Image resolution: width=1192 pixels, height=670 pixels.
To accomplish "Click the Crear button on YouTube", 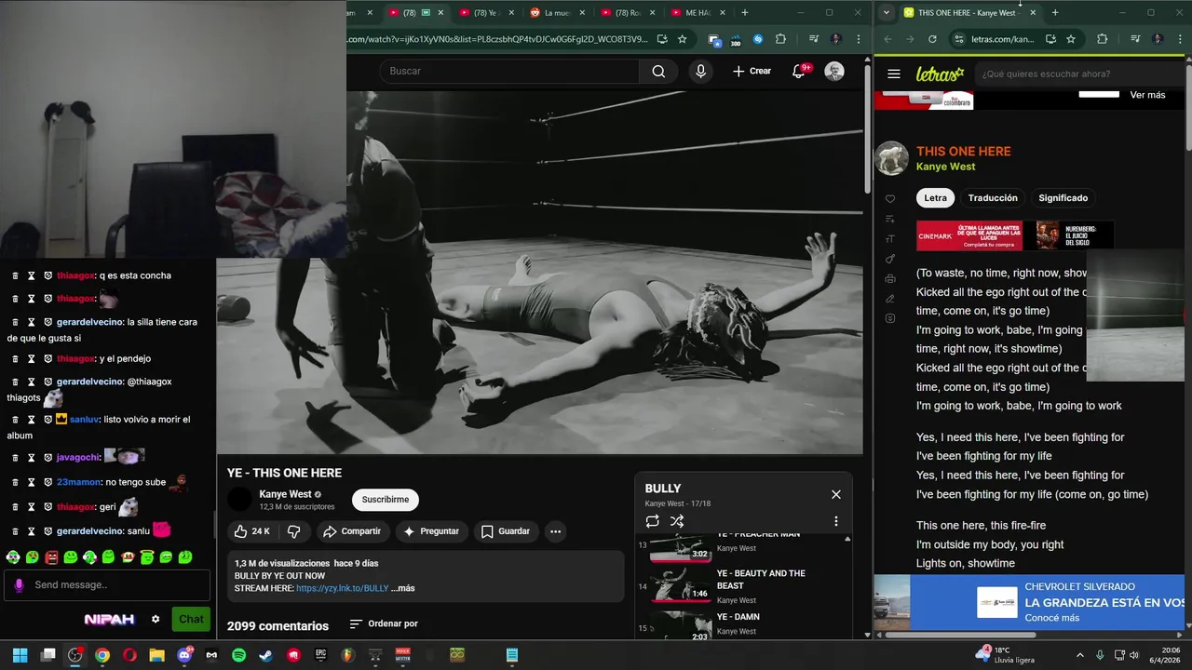I will click(x=752, y=72).
